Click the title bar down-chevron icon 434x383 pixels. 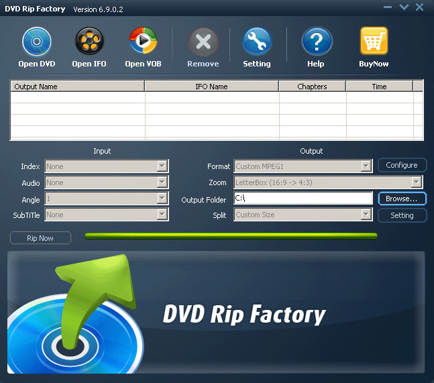tap(404, 7)
